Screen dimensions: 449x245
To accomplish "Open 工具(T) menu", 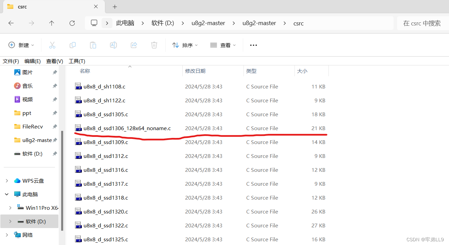I will (x=77, y=61).
